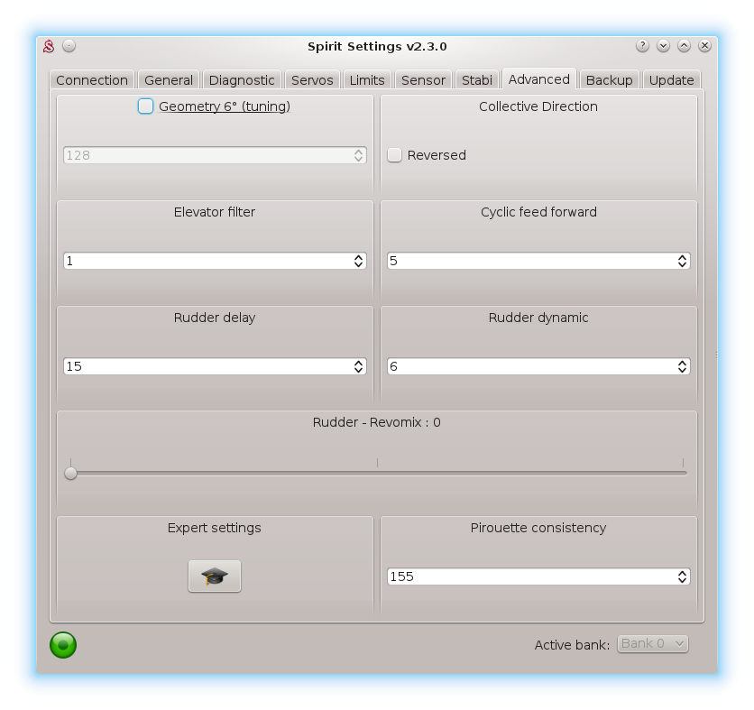Go to the Backup tab
The image size is (754, 710).
click(x=609, y=80)
